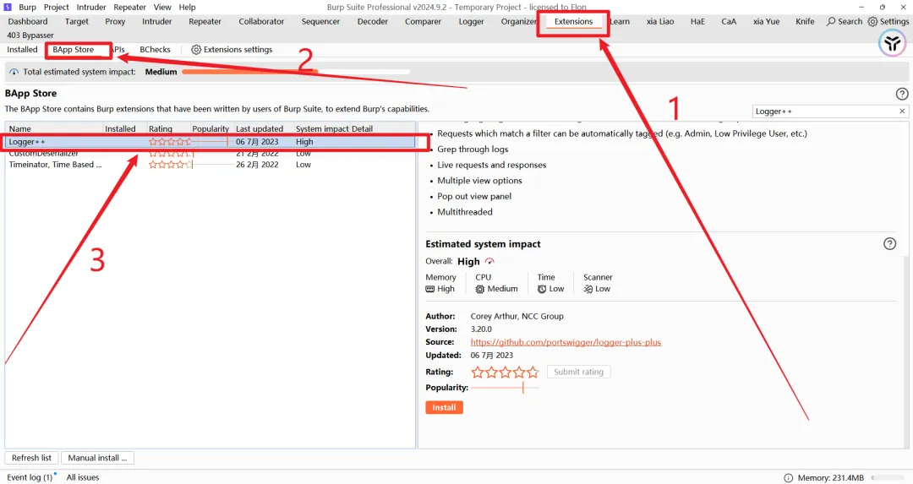The height and width of the screenshot is (484, 913).
Task: Switch to the Dashboard tab
Action: [x=28, y=21]
